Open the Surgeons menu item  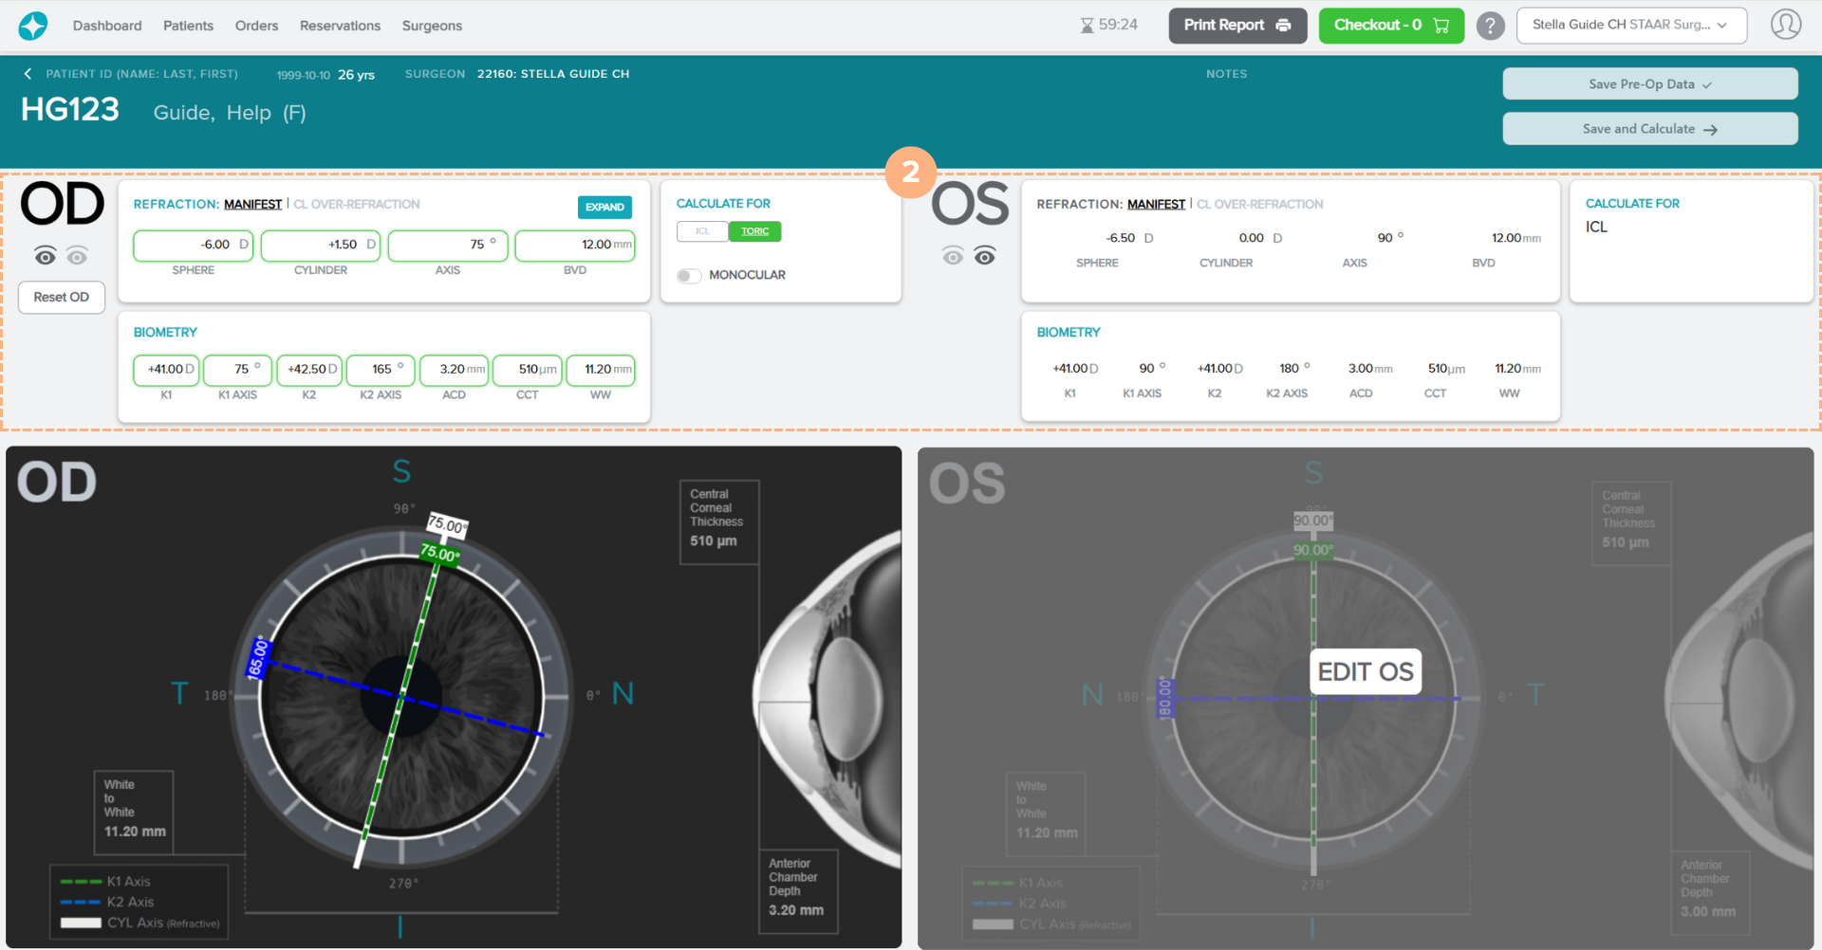pyautogui.click(x=432, y=26)
